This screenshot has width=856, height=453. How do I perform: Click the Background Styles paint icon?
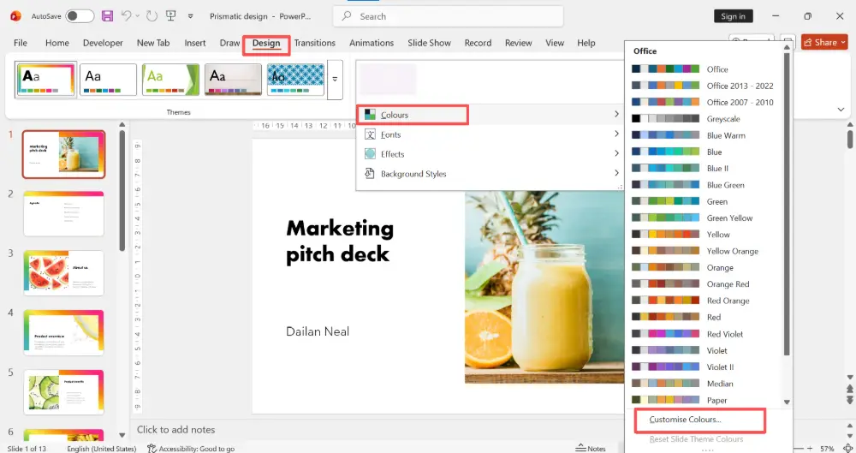pyautogui.click(x=370, y=174)
